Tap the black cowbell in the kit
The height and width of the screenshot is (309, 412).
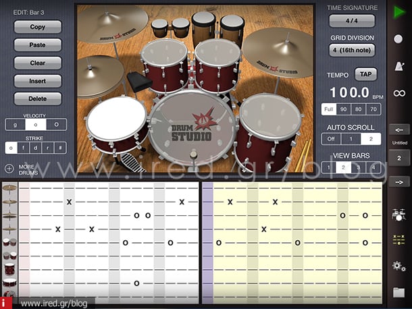138,82
